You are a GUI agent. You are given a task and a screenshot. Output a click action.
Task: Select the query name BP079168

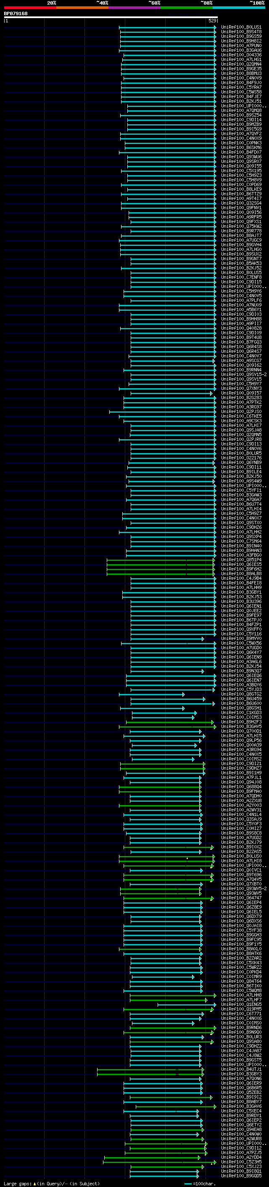click(x=16, y=14)
